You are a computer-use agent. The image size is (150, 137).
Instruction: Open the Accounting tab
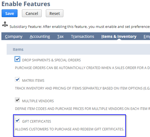[40, 36]
